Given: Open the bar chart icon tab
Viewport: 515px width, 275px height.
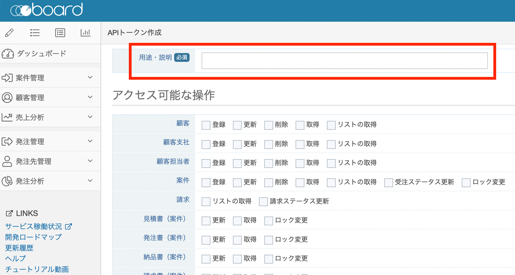Looking at the screenshot, I should coord(85,33).
